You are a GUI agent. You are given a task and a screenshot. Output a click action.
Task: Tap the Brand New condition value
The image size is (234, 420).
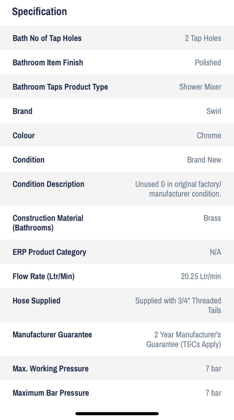click(x=204, y=160)
